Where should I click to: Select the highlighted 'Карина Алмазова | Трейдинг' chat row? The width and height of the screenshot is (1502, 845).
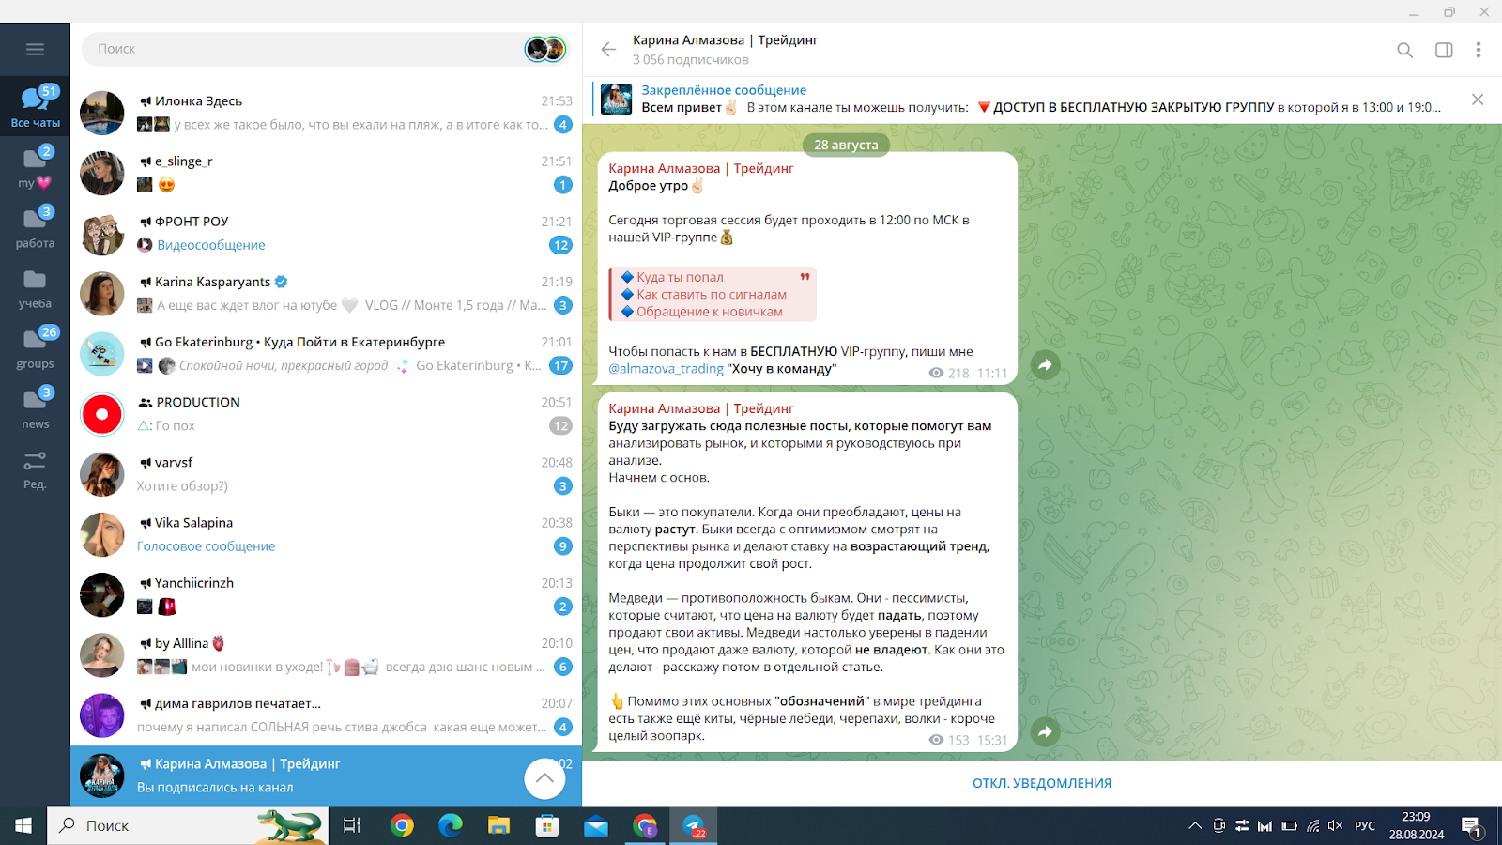coord(326,776)
